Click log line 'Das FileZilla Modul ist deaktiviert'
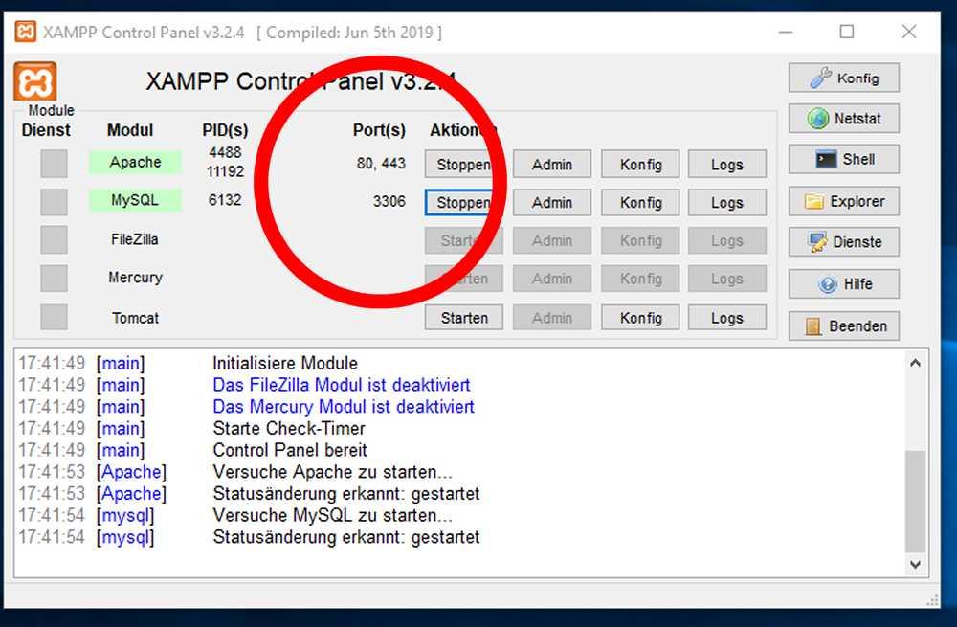The image size is (957, 627). [342, 385]
